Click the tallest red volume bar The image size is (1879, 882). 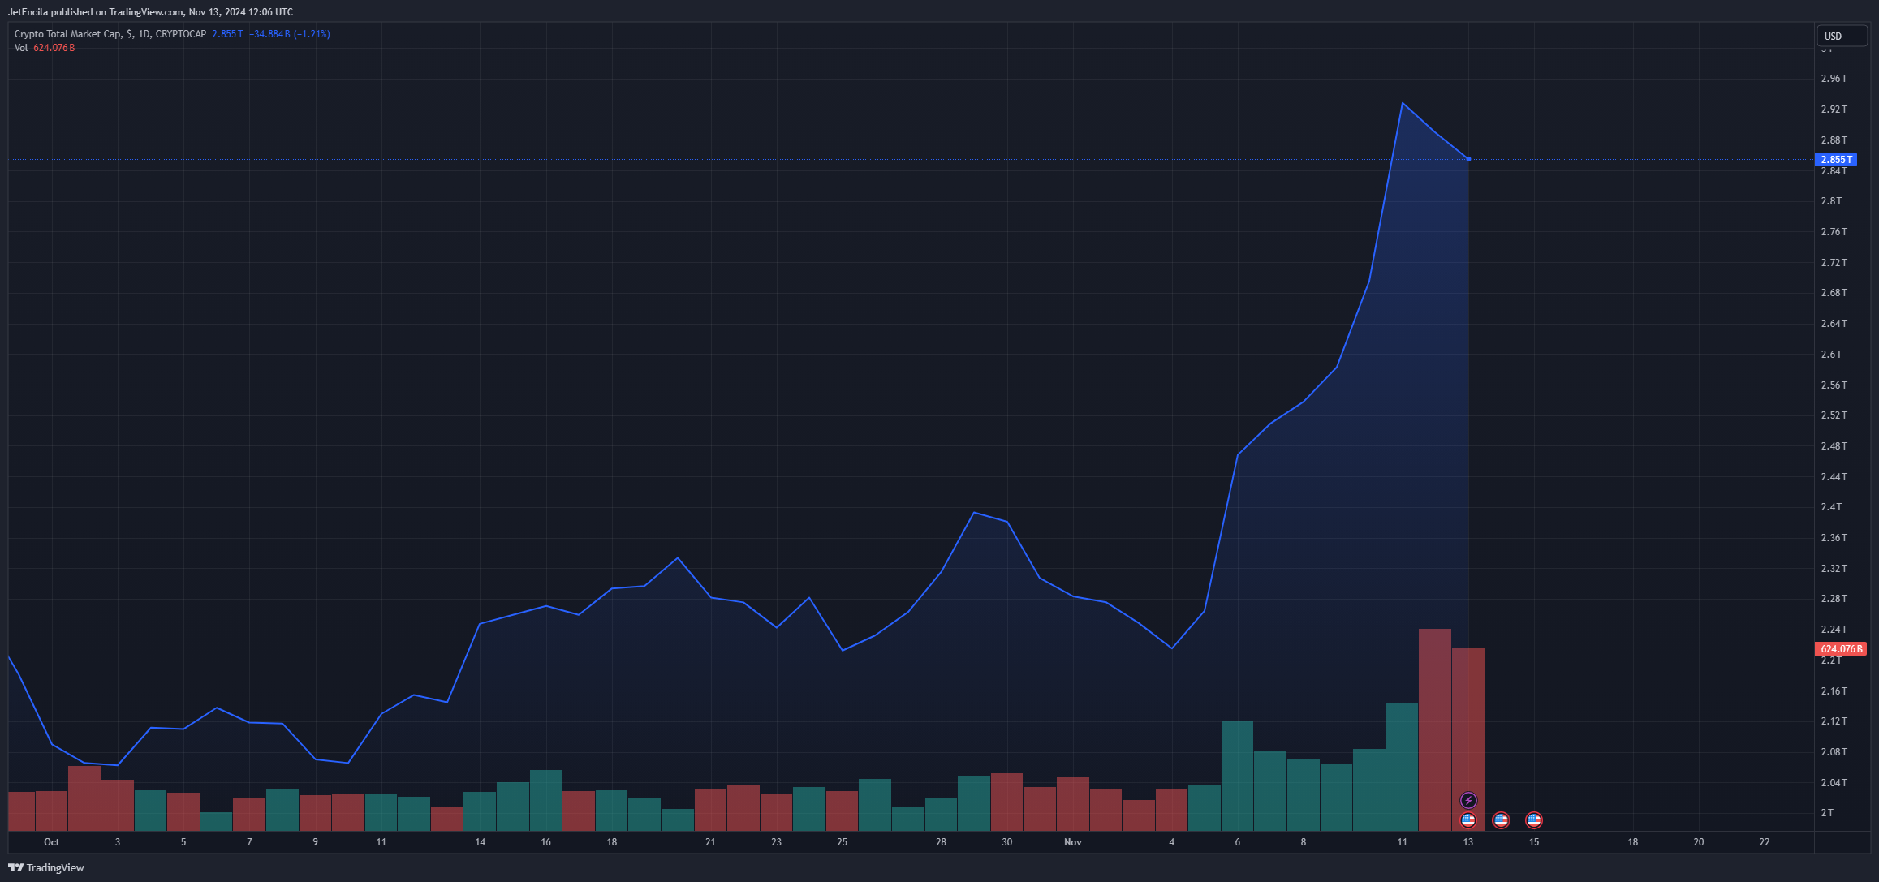click(x=1434, y=729)
